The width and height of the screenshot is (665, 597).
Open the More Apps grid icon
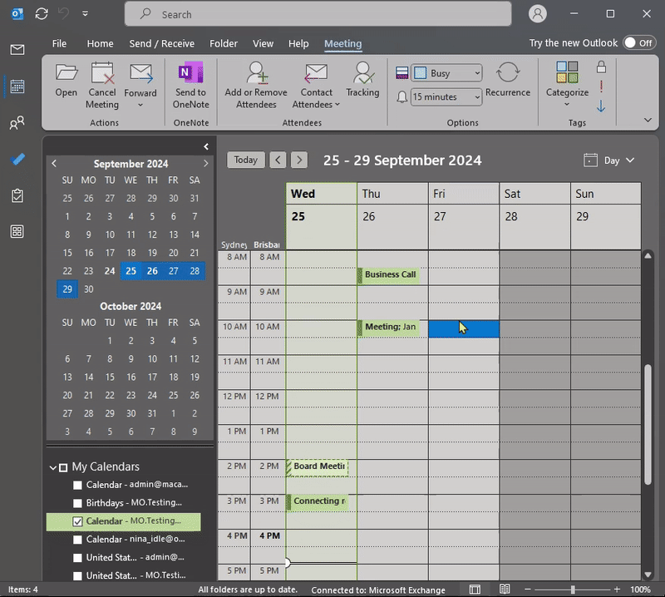tap(17, 232)
